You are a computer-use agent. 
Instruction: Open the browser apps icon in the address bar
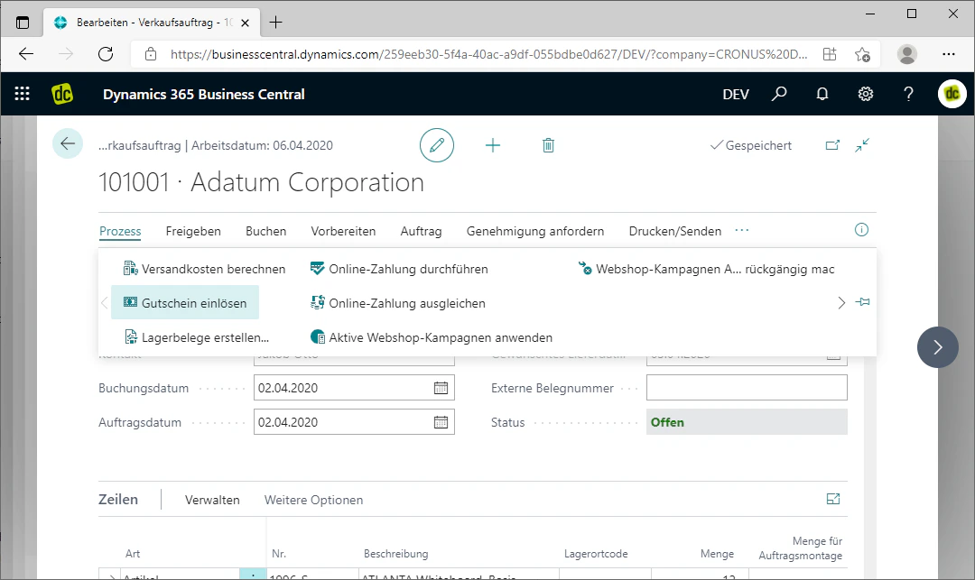click(830, 54)
